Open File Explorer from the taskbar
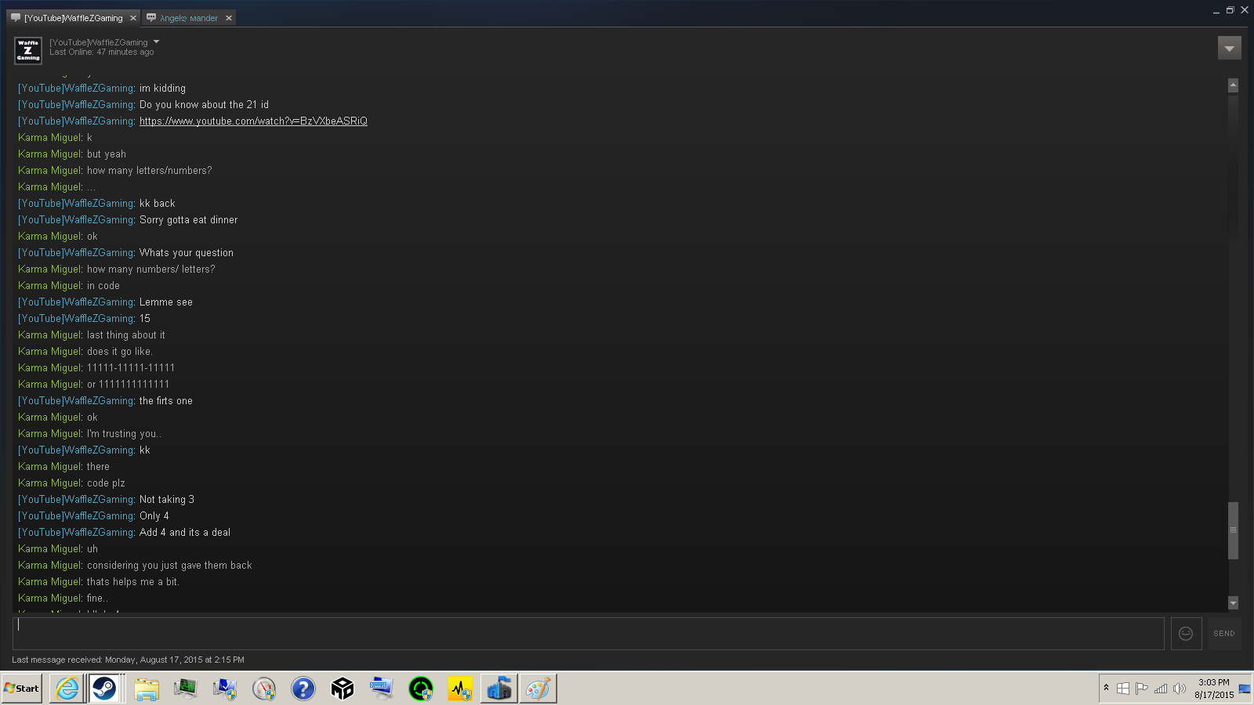This screenshot has height=705, width=1254. click(147, 689)
